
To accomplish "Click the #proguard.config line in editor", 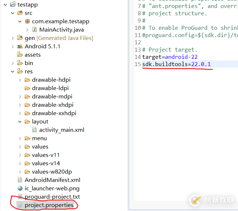I will [x=190, y=35].
